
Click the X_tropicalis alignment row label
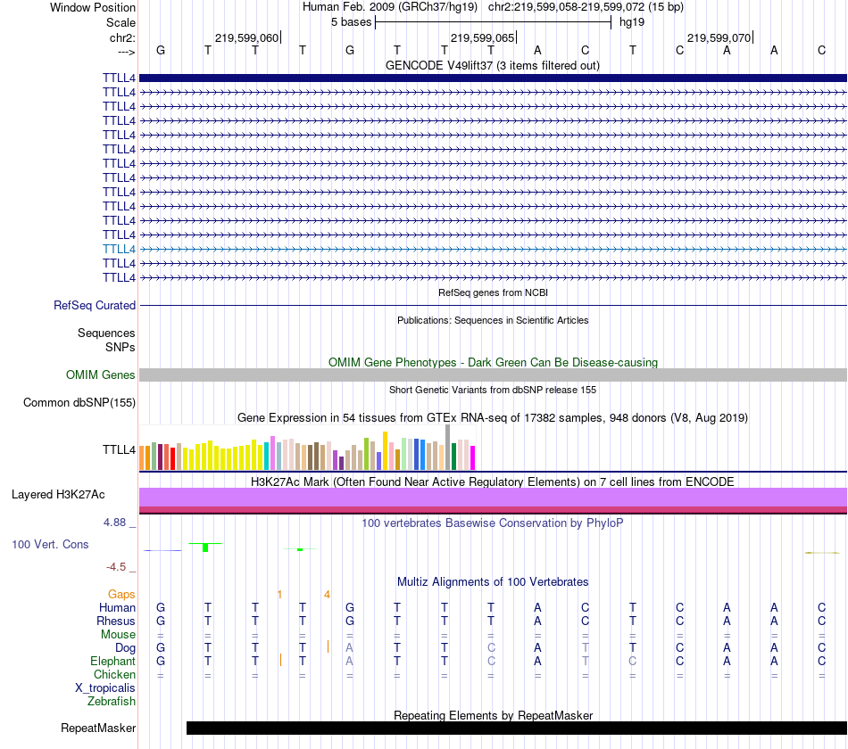105,688
